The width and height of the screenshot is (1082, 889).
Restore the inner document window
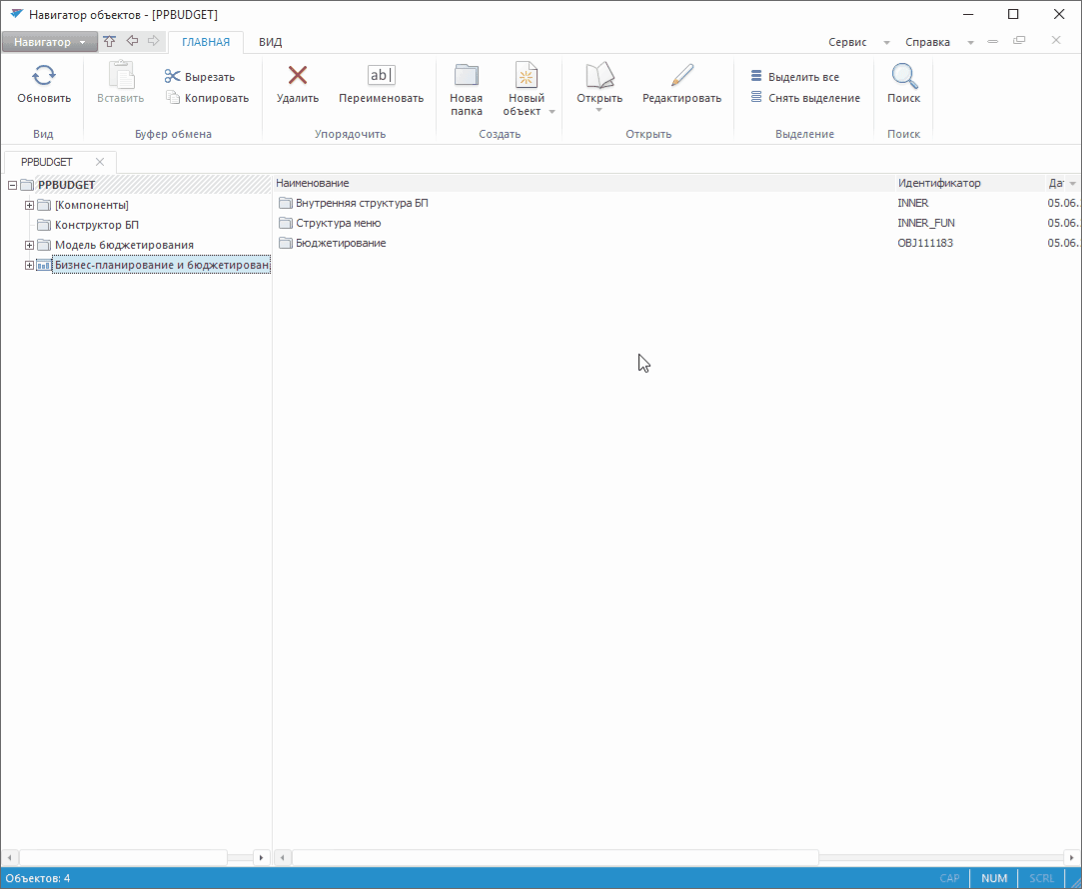pos(1019,41)
